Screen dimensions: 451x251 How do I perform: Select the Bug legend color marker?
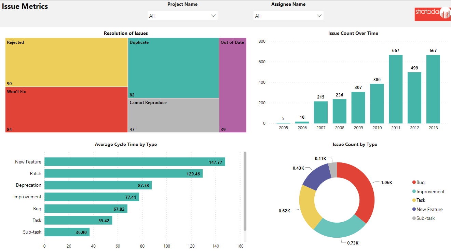414,183
